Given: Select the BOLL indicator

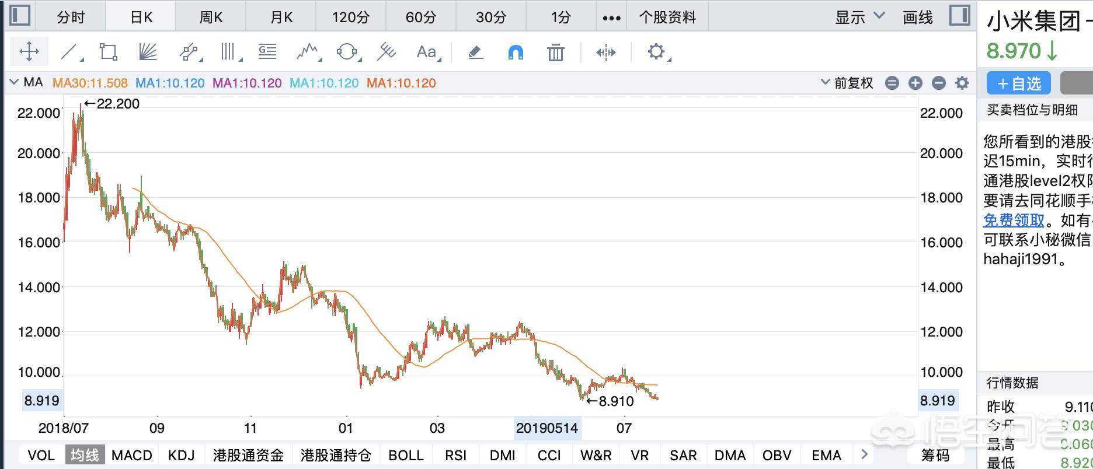Looking at the screenshot, I should (x=406, y=455).
